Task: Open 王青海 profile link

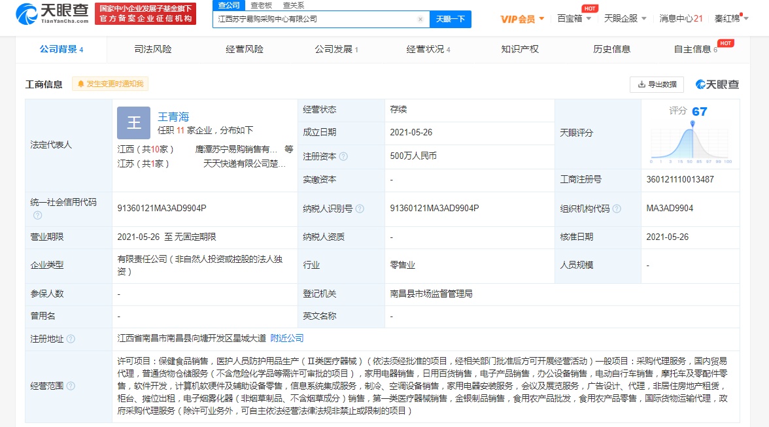Action: click(173, 116)
